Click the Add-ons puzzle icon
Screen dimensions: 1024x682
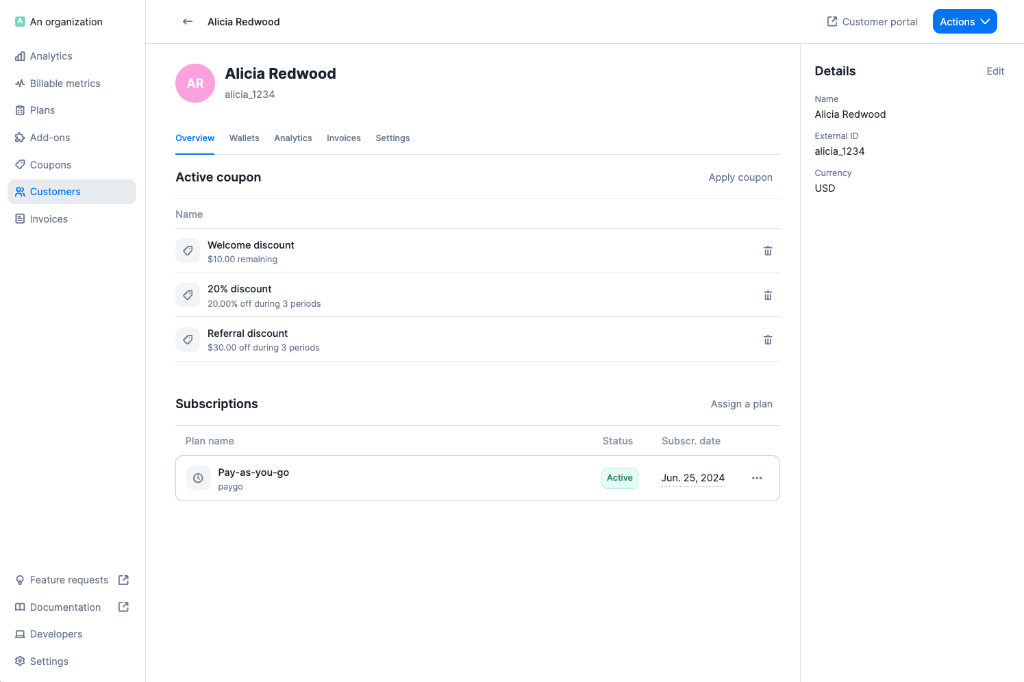(x=20, y=138)
